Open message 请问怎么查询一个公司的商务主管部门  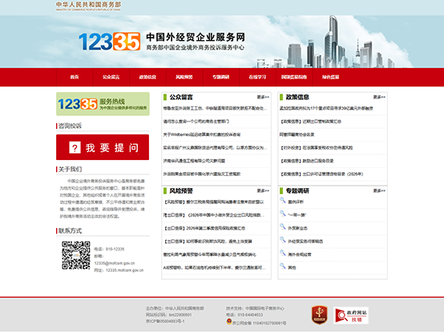click(x=196, y=122)
